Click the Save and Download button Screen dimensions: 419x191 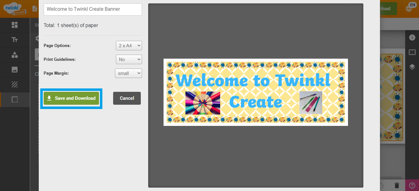pyautogui.click(x=71, y=98)
